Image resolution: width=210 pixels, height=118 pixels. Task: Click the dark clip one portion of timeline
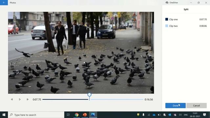pos(65,99)
